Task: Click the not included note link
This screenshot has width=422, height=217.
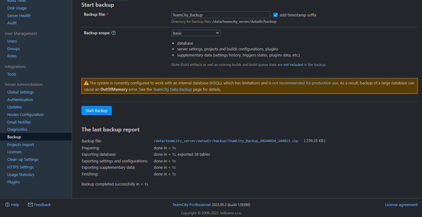Action: pos(293,65)
